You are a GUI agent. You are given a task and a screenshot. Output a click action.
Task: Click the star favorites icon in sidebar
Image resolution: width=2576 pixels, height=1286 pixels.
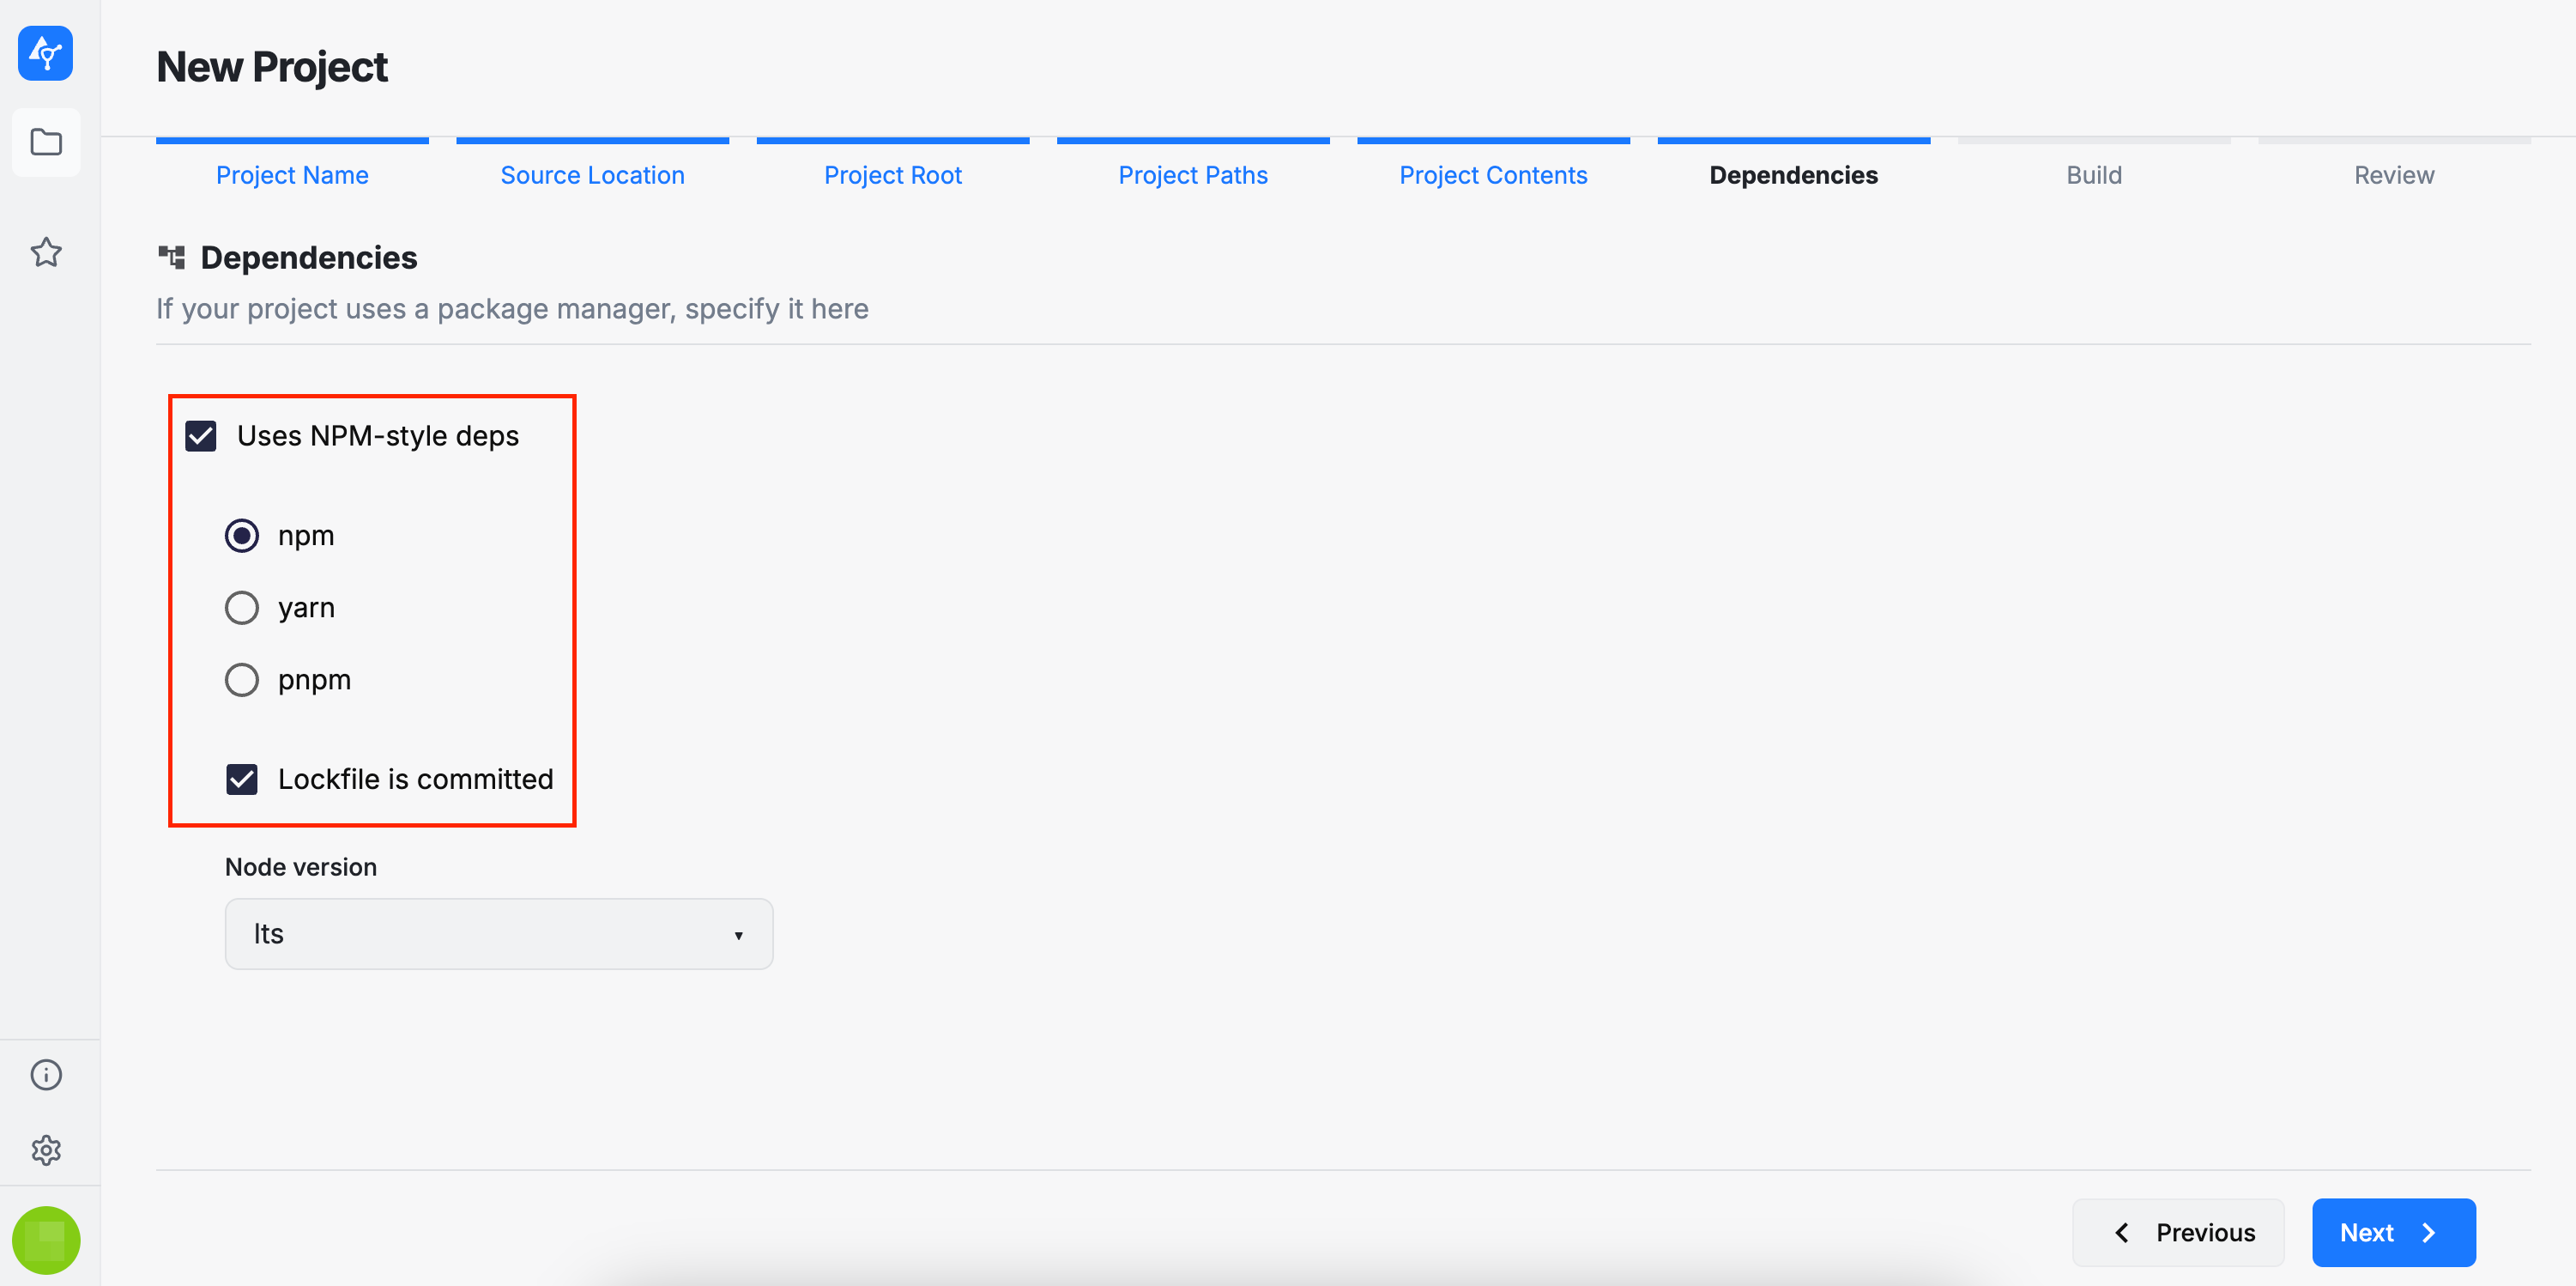click(x=46, y=252)
